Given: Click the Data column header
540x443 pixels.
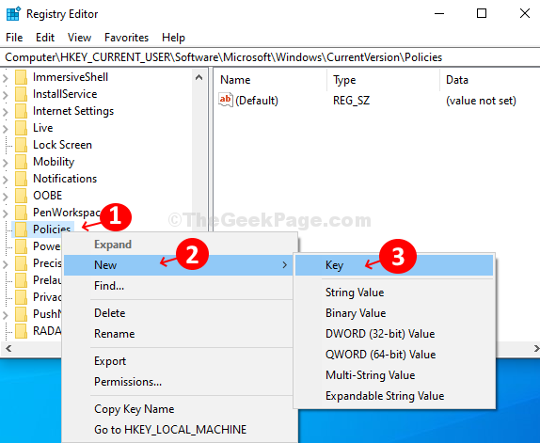Looking at the screenshot, I should click(490, 80).
